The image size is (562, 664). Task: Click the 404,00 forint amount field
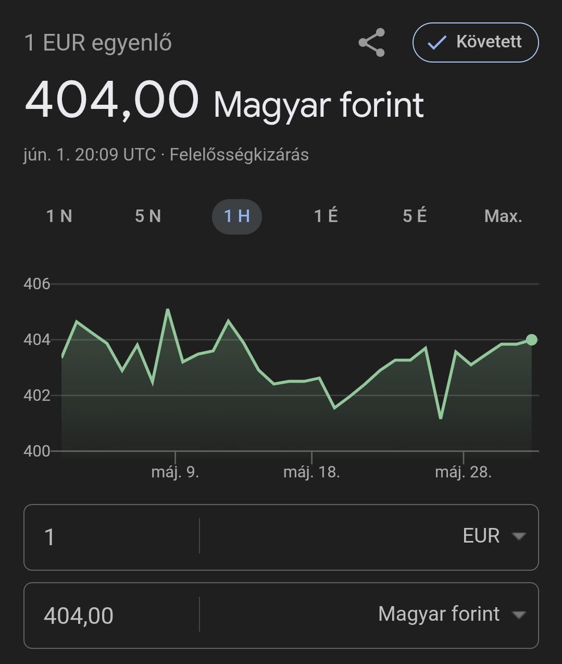click(111, 615)
